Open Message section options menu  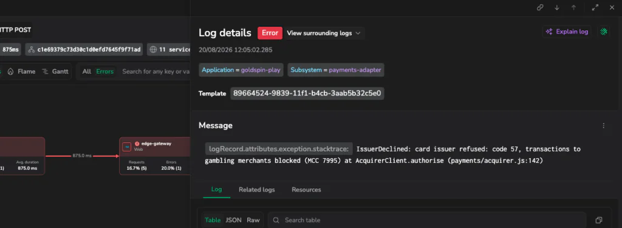pyautogui.click(x=604, y=125)
